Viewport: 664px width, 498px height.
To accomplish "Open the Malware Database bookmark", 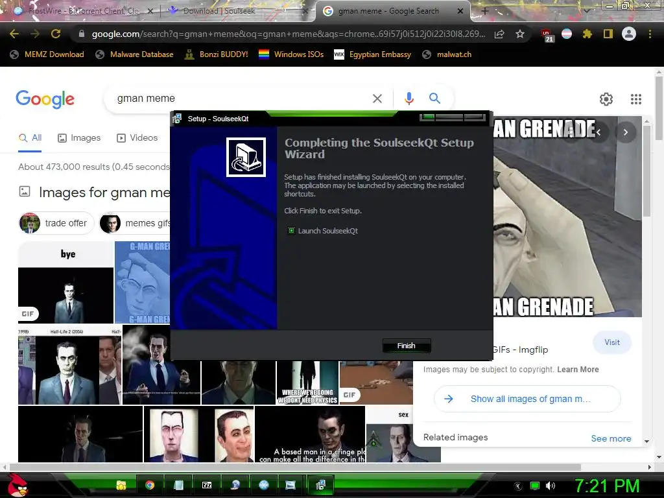I will [135, 54].
